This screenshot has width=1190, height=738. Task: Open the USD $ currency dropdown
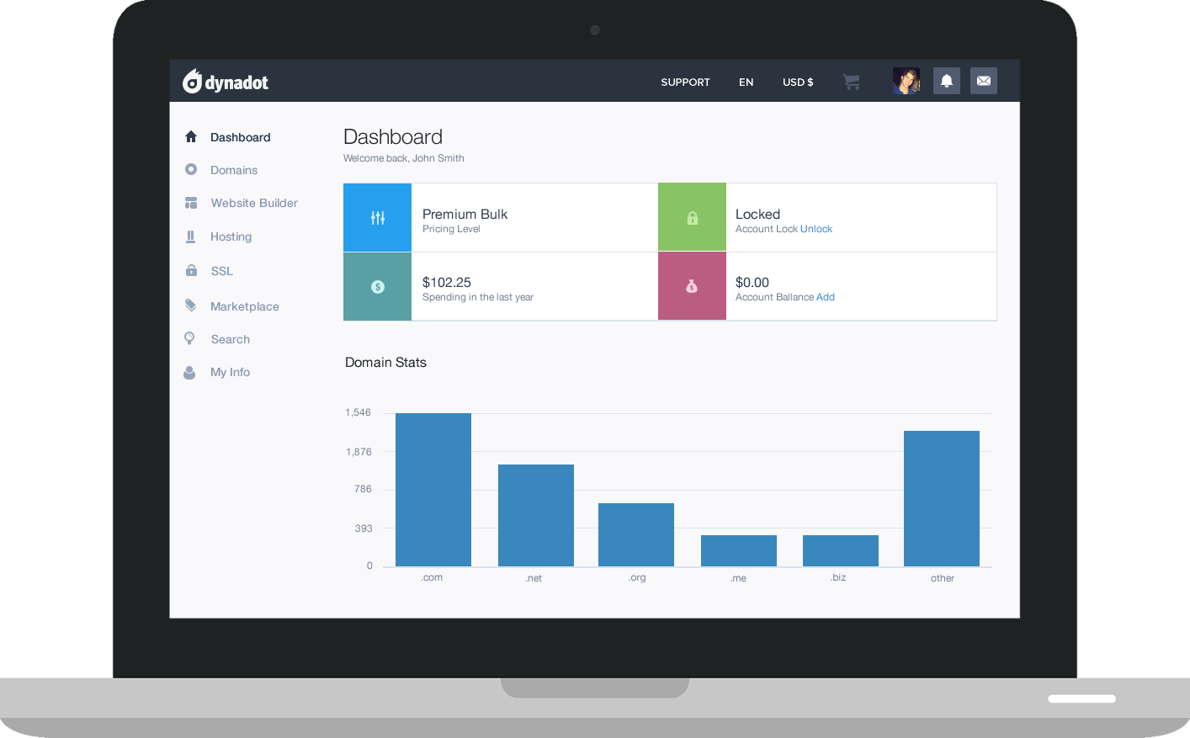click(x=798, y=82)
